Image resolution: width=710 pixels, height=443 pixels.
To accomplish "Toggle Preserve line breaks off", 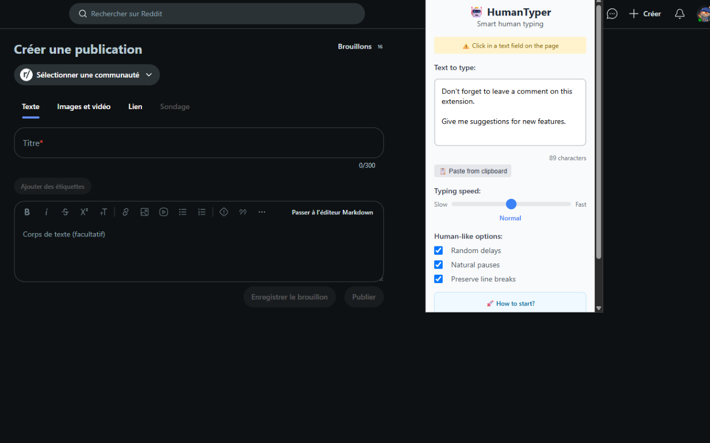I will click(x=438, y=279).
